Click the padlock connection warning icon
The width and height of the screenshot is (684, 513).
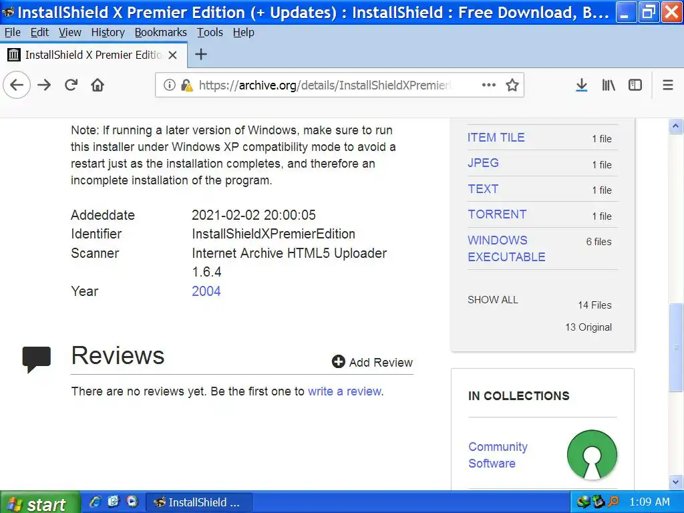187,85
